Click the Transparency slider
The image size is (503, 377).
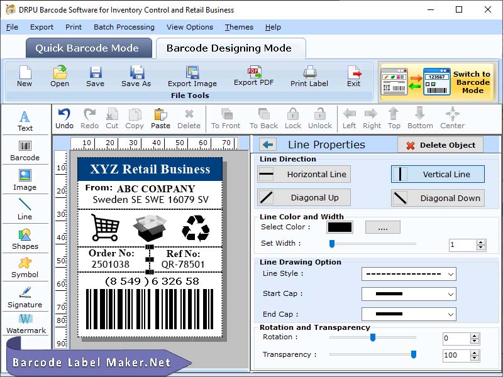(x=373, y=354)
